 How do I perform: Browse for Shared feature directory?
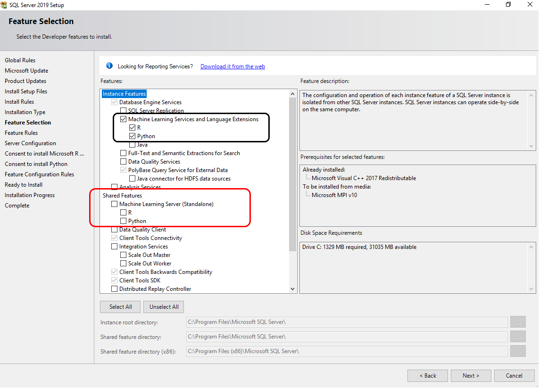[518, 337]
